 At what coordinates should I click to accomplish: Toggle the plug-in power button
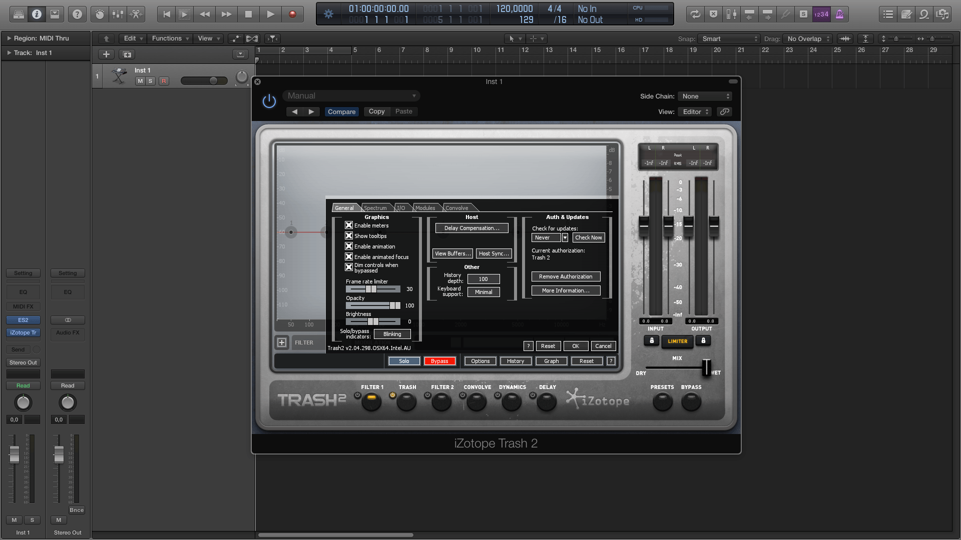click(269, 101)
